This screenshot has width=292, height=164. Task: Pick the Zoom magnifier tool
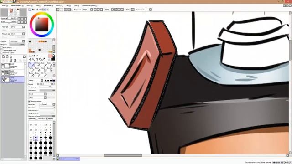[x=33, y=59]
